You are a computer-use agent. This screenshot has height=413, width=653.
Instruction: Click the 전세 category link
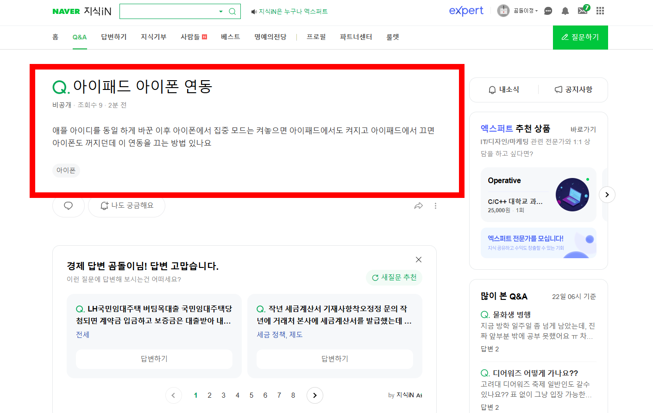point(82,335)
